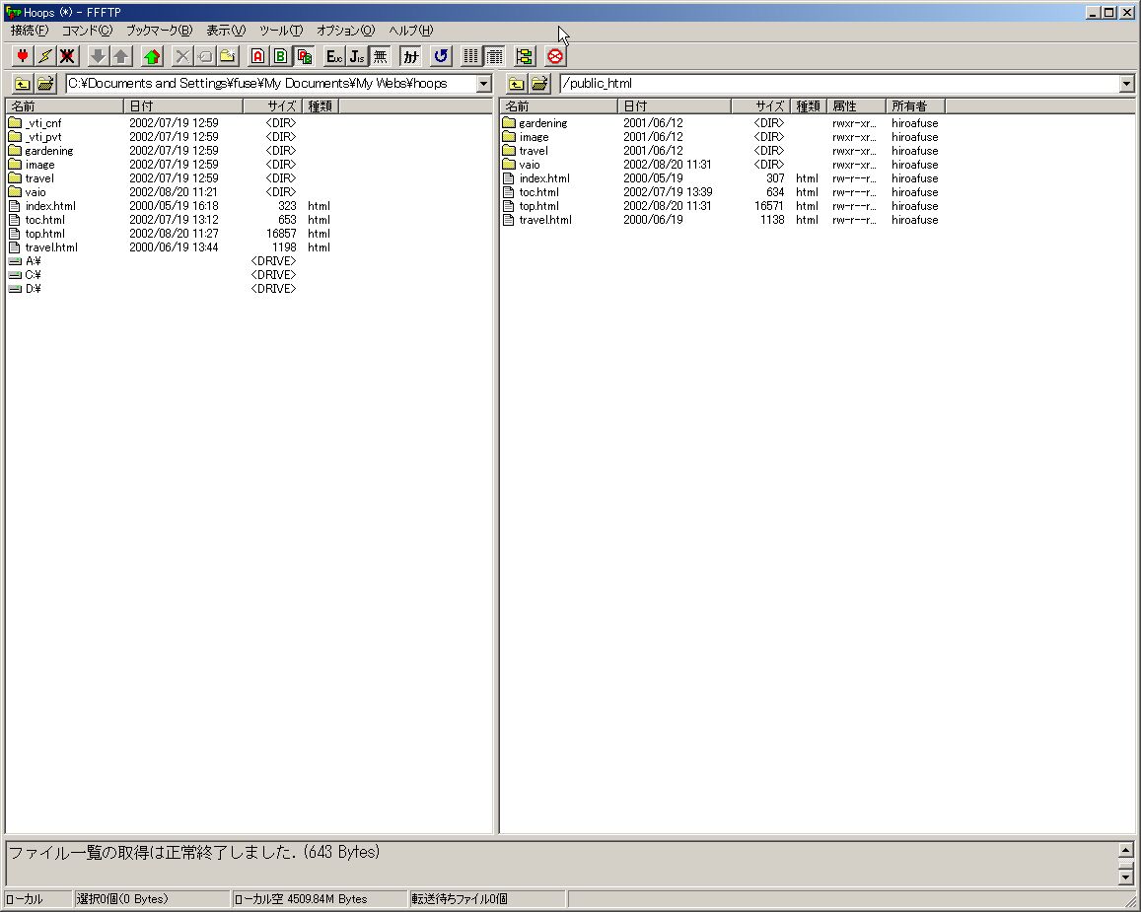Go up one folder in remote pane
The height and width of the screenshot is (912, 1141).
pyautogui.click(x=517, y=84)
